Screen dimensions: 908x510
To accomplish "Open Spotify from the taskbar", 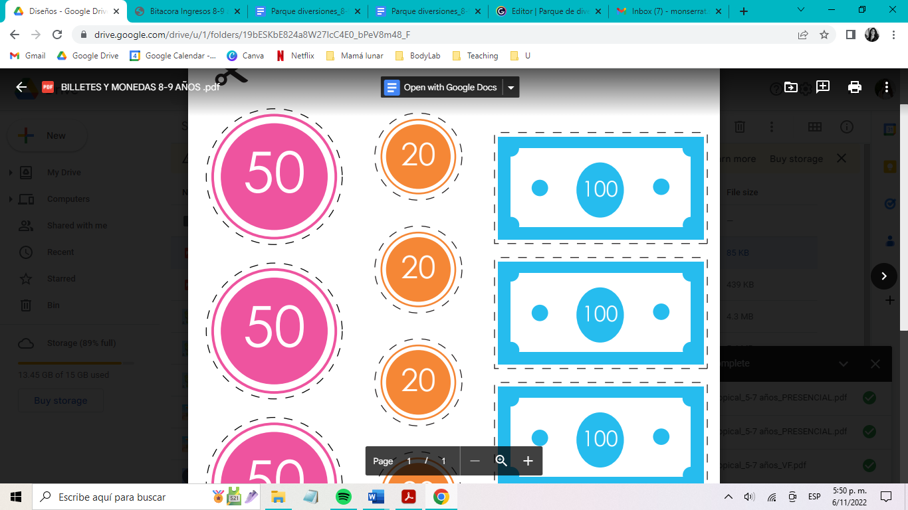I will pos(343,497).
